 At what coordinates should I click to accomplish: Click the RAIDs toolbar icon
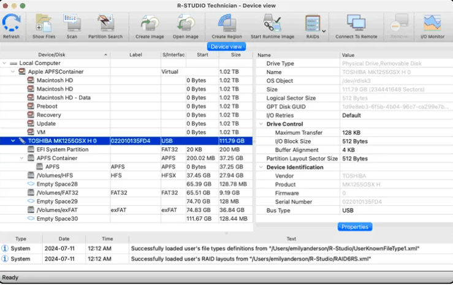(313, 23)
